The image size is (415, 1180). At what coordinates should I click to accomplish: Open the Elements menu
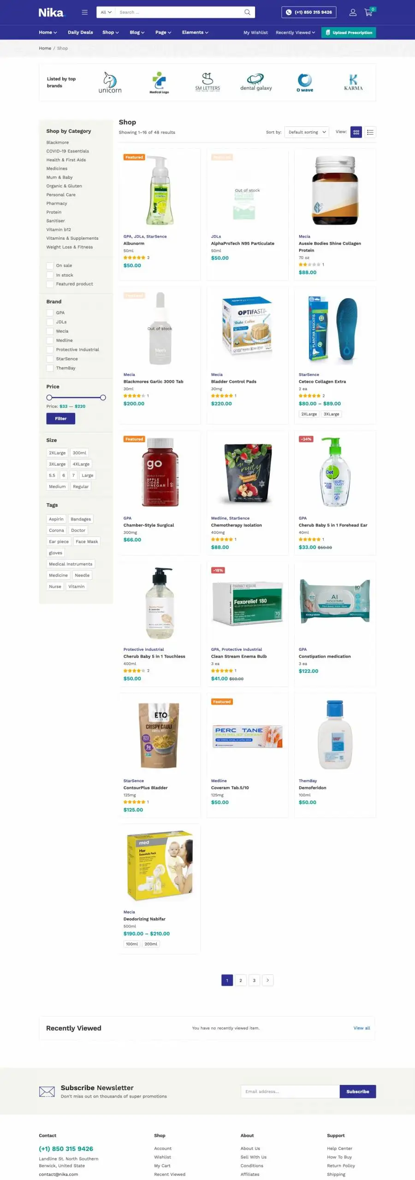point(195,33)
